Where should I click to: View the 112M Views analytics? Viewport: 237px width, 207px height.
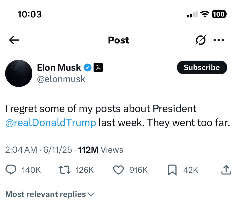pos(101,150)
